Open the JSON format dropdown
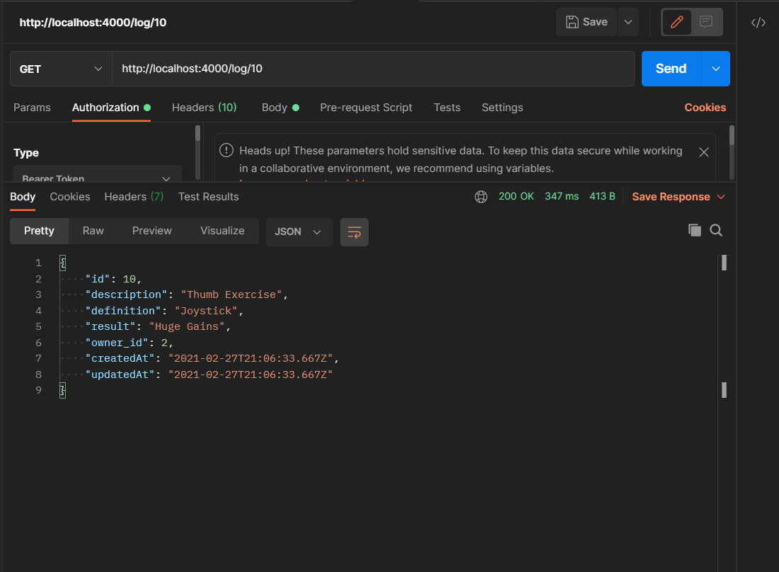The width and height of the screenshot is (779, 572). (299, 231)
